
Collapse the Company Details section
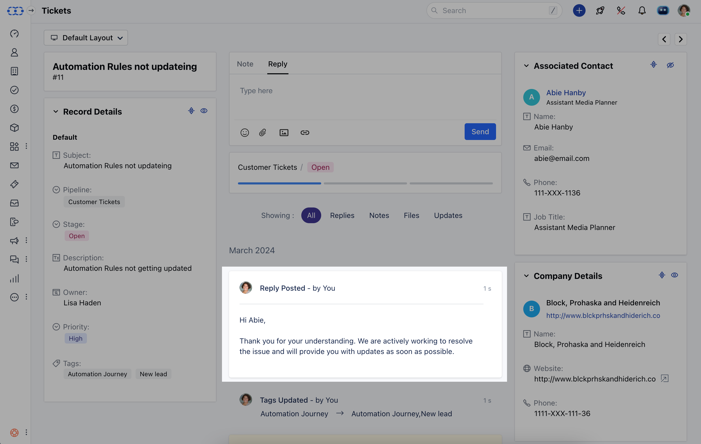pyautogui.click(x=526, y=276)
